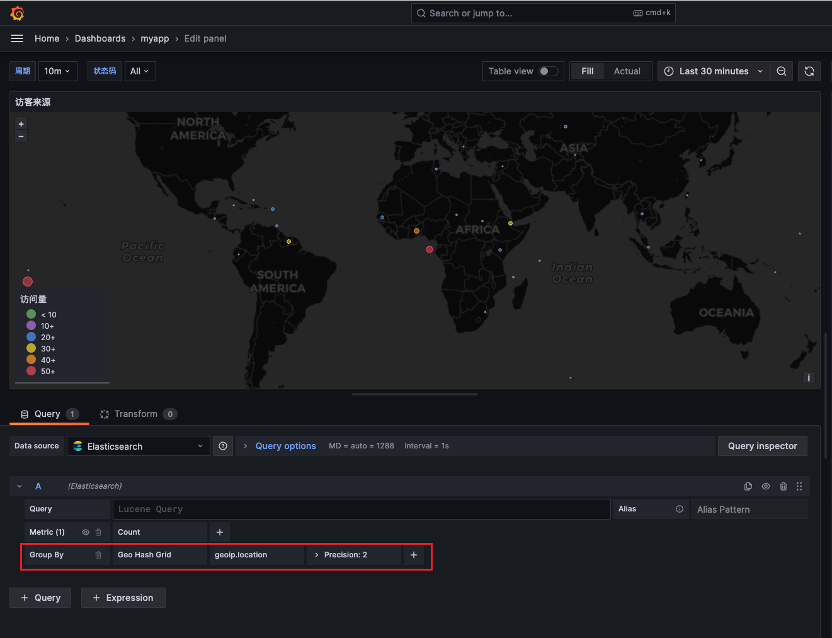Open the Query inspector

(762, 446)
